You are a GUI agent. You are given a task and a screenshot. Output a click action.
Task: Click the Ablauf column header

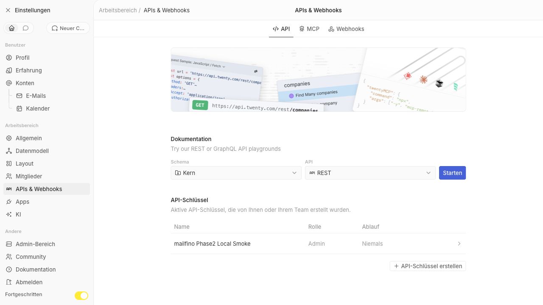point(370,227)
